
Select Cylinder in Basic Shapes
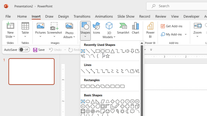(132, 106)
